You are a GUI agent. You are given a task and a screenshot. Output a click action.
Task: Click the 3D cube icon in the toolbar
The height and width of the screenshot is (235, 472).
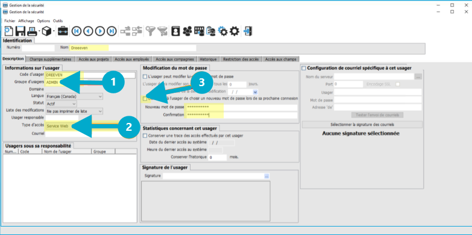click(46, 31)
